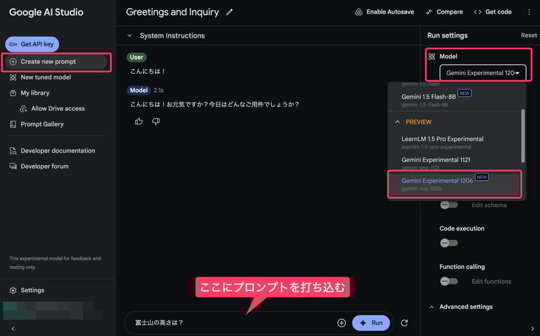Viewport: 540px width, 336px height.
Task: Click Get code in the top bar
Action: pos(492,12)
